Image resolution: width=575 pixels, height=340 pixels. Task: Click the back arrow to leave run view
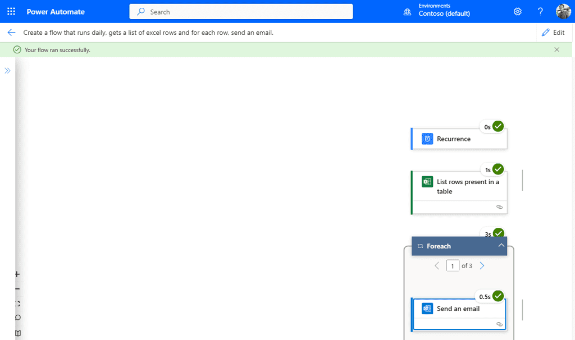click(11, 33)
